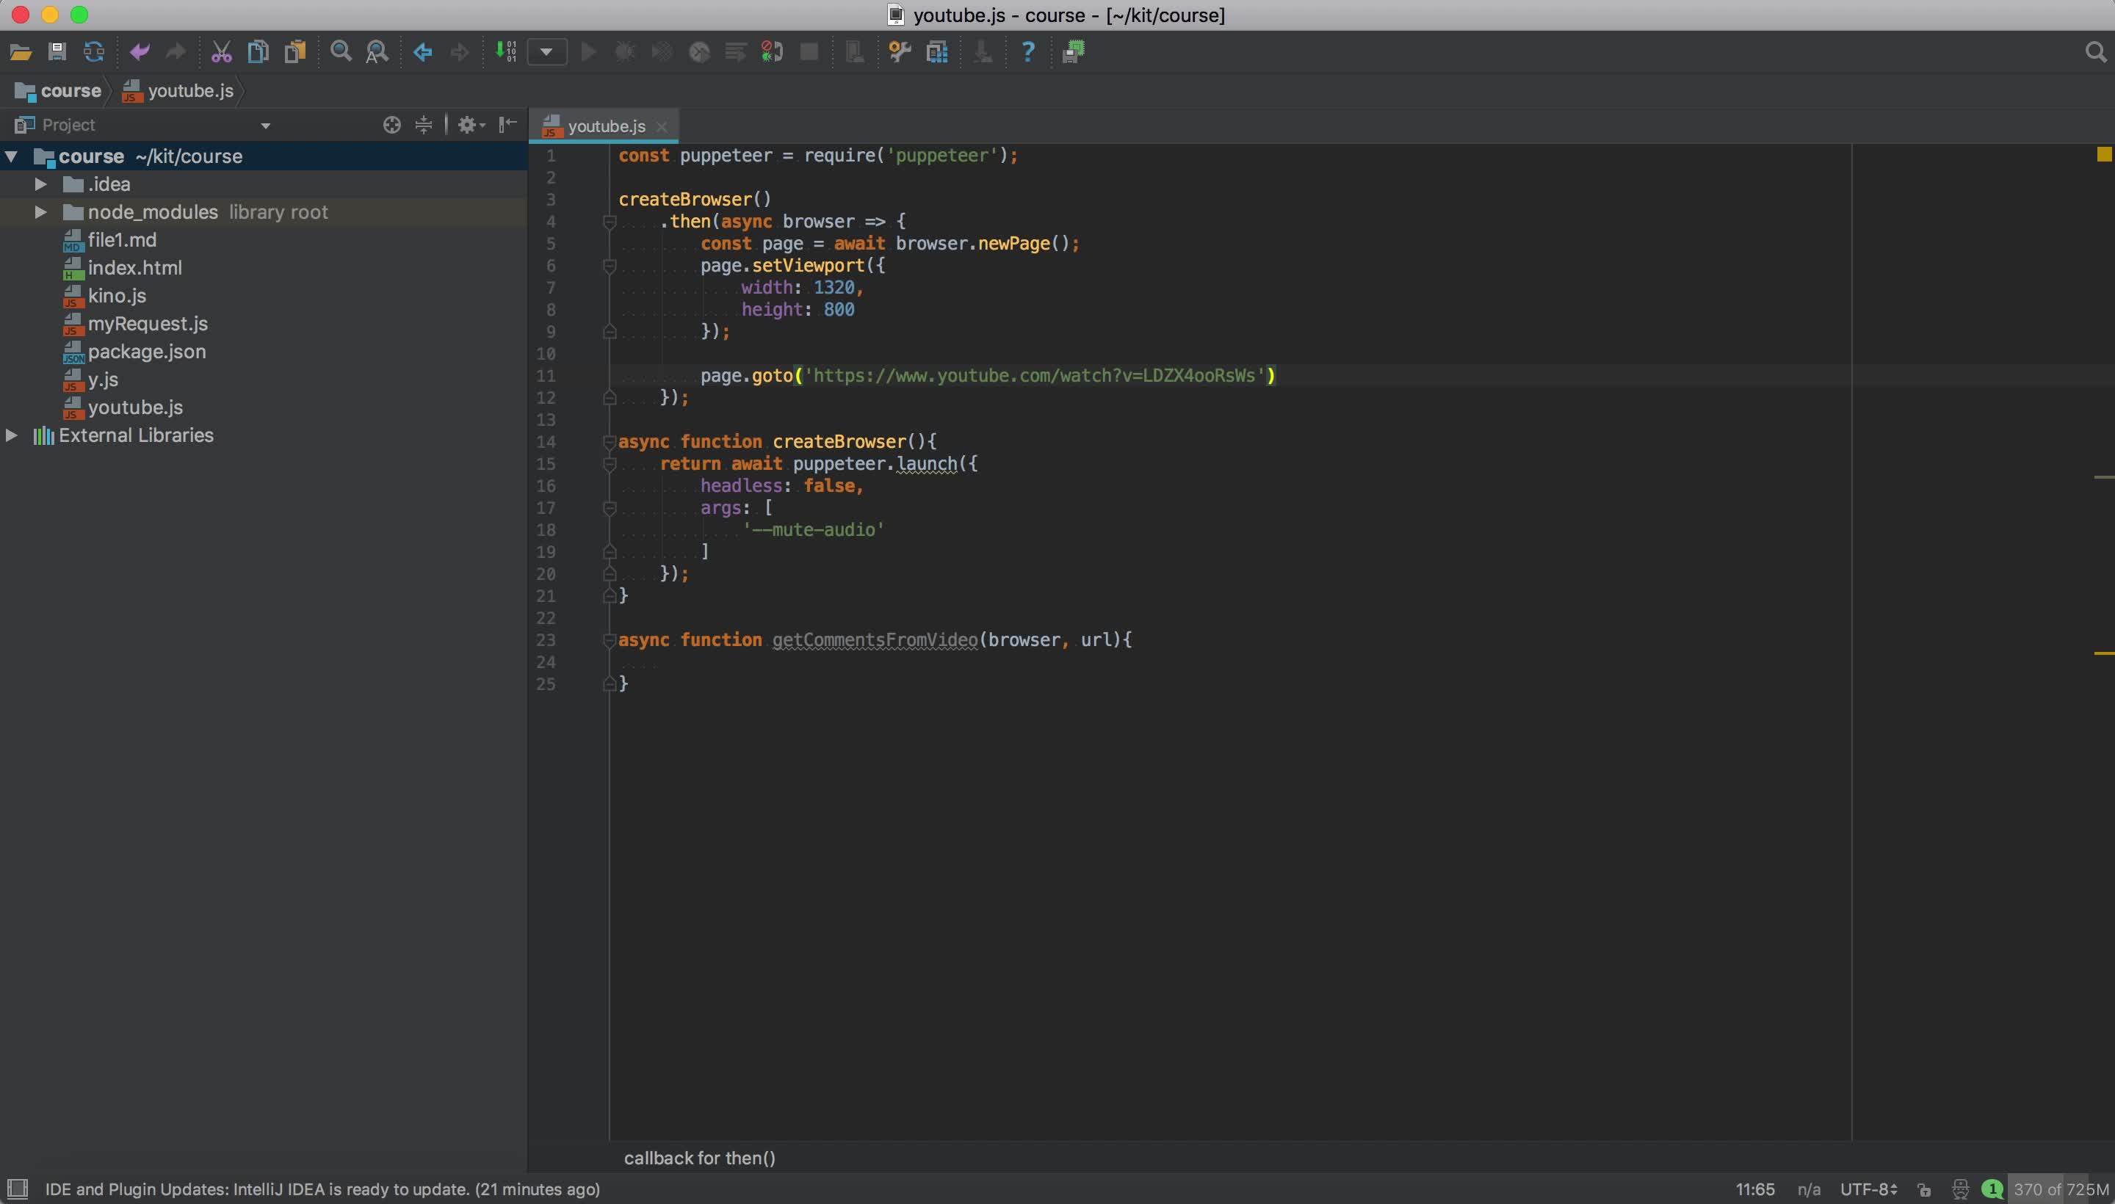The height and width of the screenshot is (1204, 2115).
Task: Click the Run play icon
Action: tap(589, 53)
